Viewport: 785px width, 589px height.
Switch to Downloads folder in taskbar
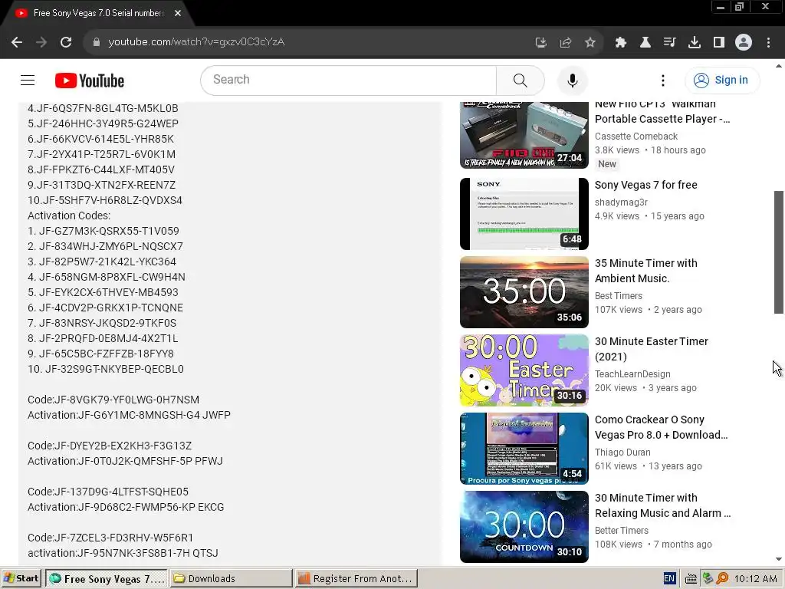tap(231, 578)
